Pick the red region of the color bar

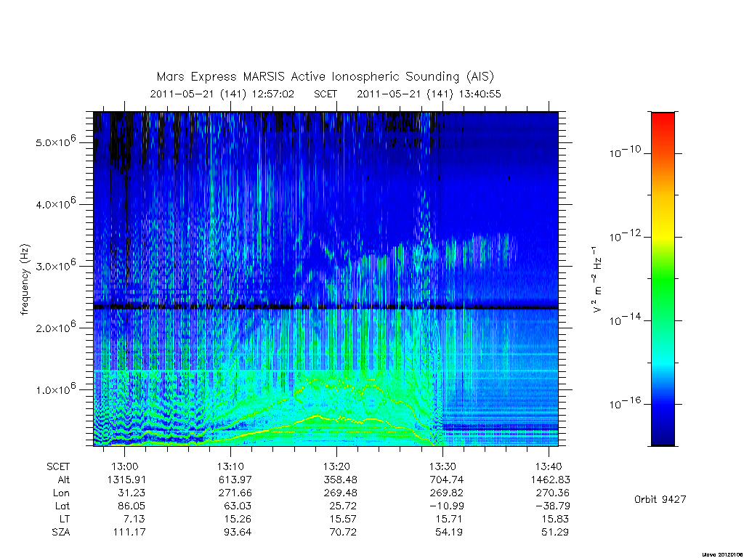663,124
